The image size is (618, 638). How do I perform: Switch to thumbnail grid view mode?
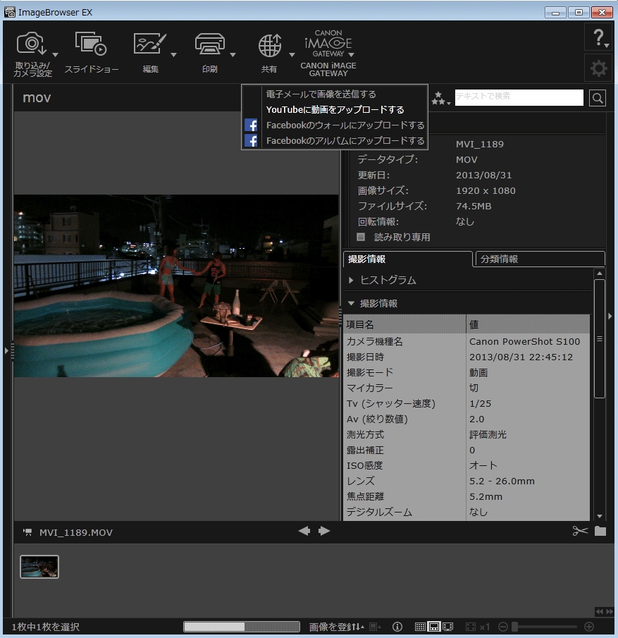[x=420, y=627]
